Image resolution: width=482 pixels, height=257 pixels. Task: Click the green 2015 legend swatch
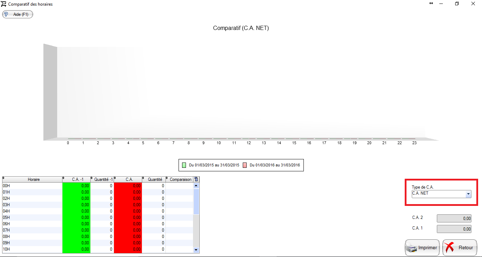184,165
